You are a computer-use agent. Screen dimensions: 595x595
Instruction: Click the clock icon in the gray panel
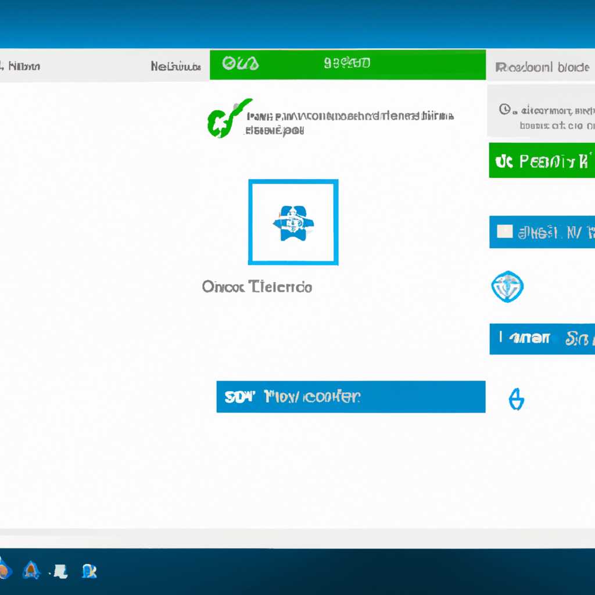[x=505, y=110]
